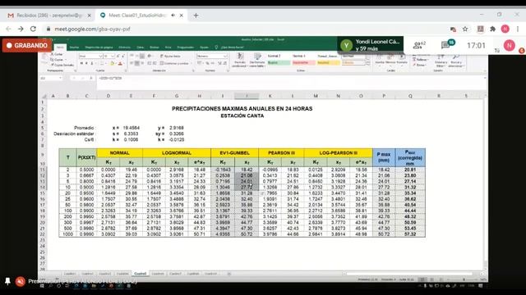The image size is (526, 295).
Task: Click the LOG-PEARSON III header cell
Action: point(338,153)
